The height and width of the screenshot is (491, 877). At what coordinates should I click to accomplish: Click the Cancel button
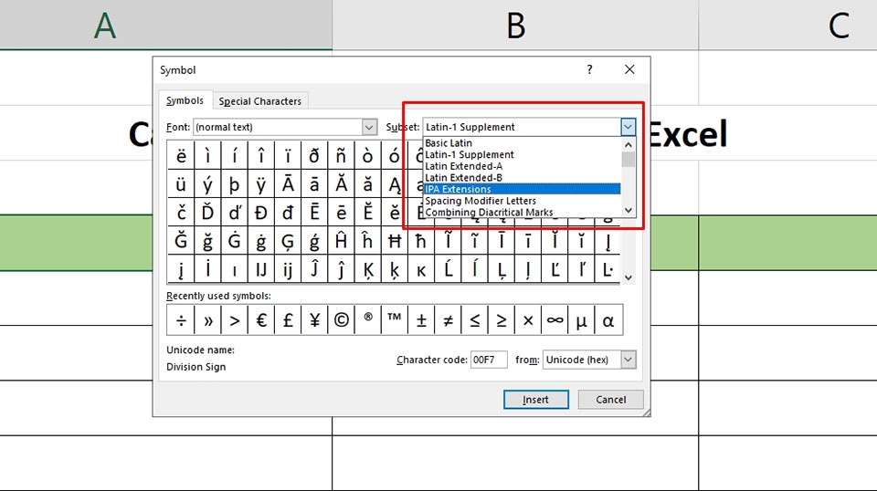(x=611, y=400)
